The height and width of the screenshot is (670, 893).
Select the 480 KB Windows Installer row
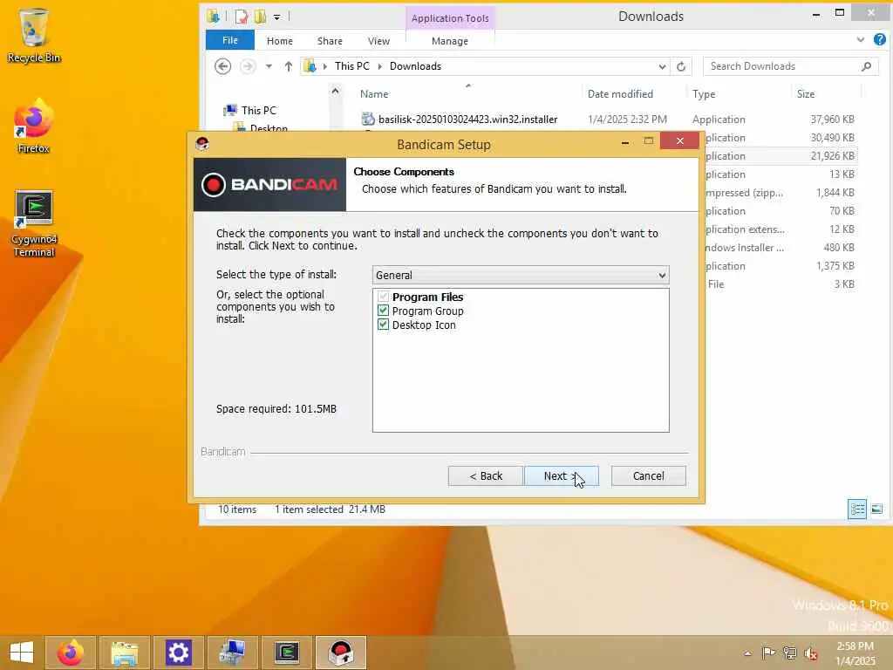coord(779,247)
